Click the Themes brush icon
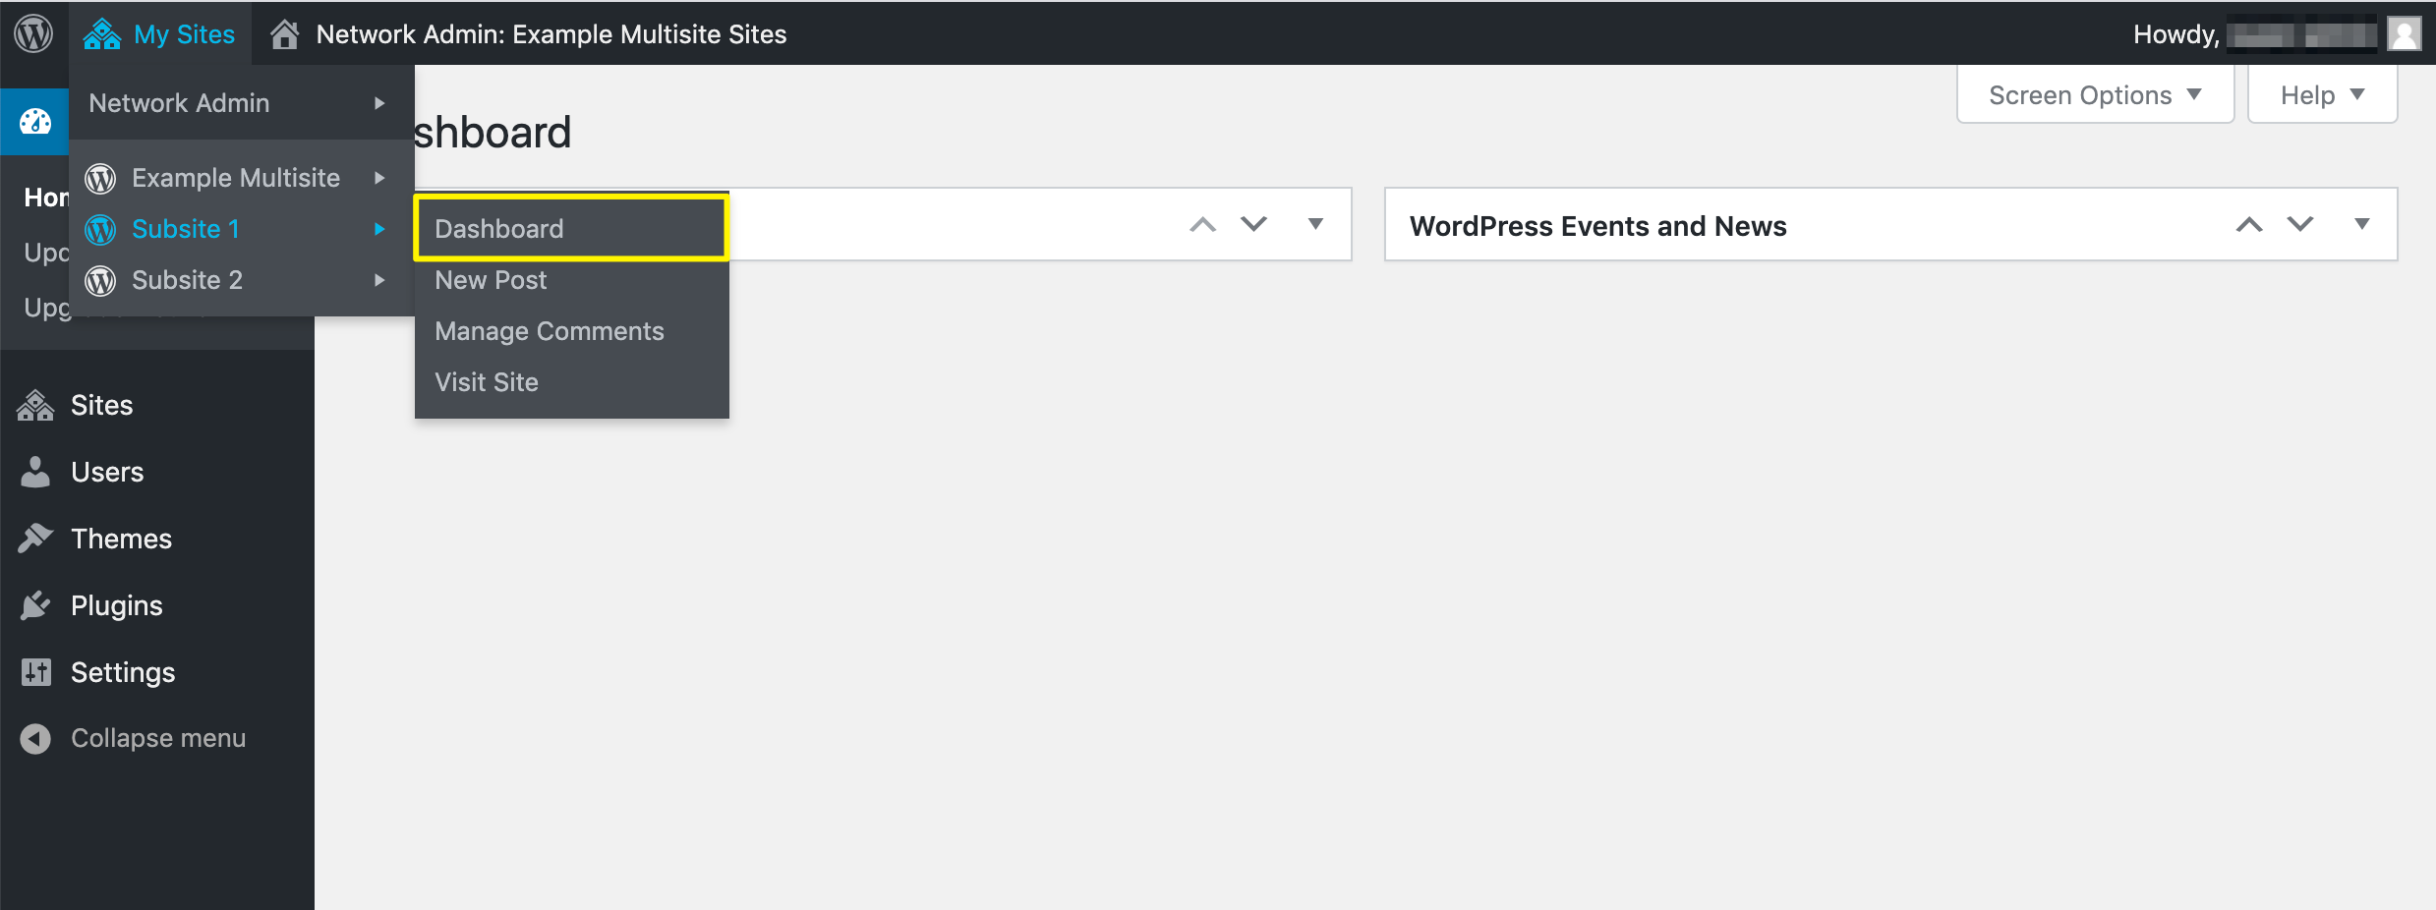Image resolution: width=2436 pixels, height=910 pixels. pos(35,539)
